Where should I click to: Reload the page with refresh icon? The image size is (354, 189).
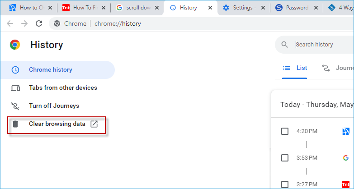point(39,23)
